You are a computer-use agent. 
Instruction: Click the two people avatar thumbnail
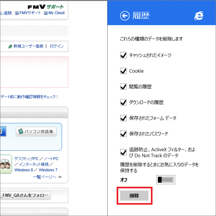(6, 164)
